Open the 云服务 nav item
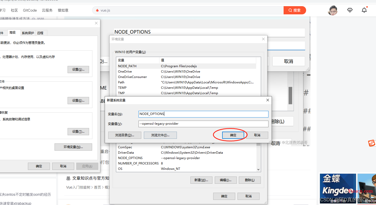 (x=47, y=10)
